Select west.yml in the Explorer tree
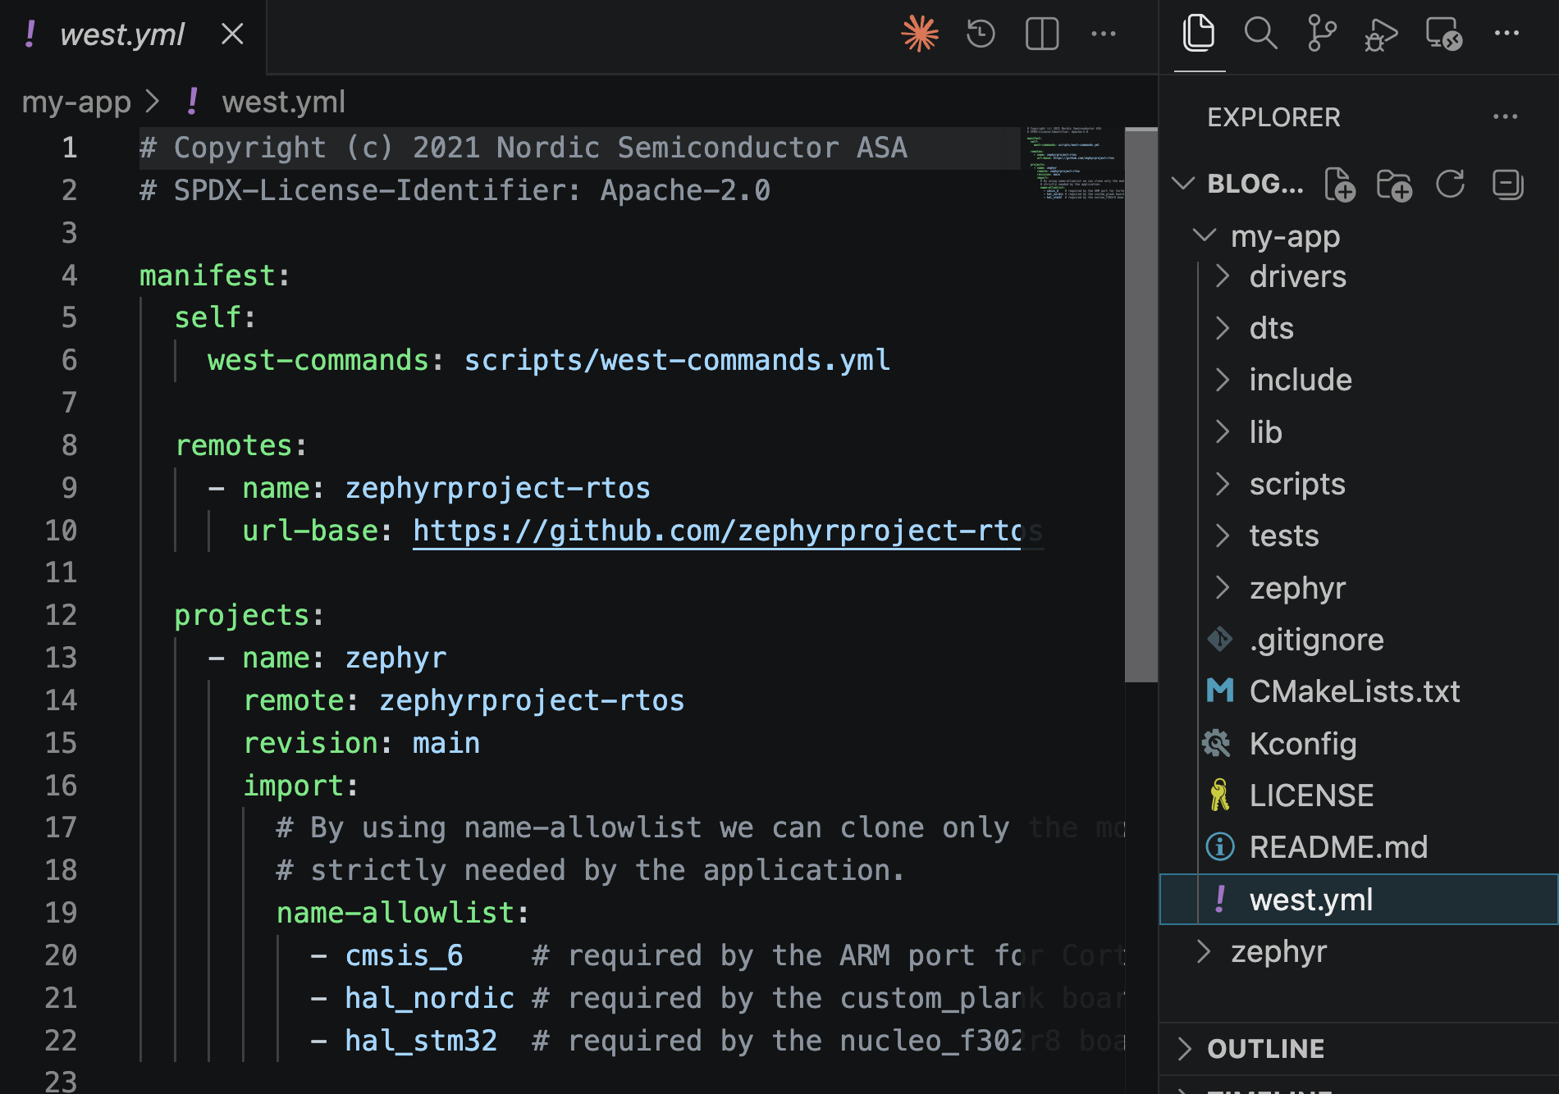This screenshot has width=1559, height=1094. pos(1359,900)
